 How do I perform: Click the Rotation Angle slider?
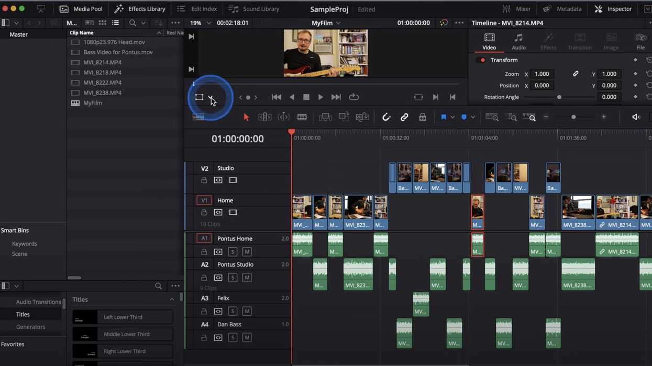click(559, 97)
